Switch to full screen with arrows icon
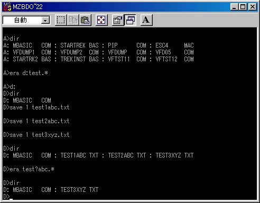This screenshot has height=203, width=260. click(x=101, y=20)
